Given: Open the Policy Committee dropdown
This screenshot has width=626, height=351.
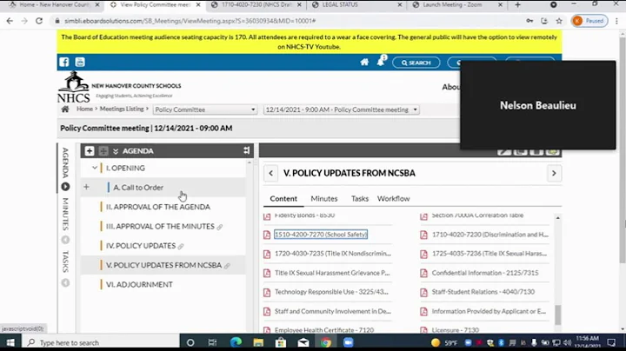Looking at the screenshot, I should 205,109.
